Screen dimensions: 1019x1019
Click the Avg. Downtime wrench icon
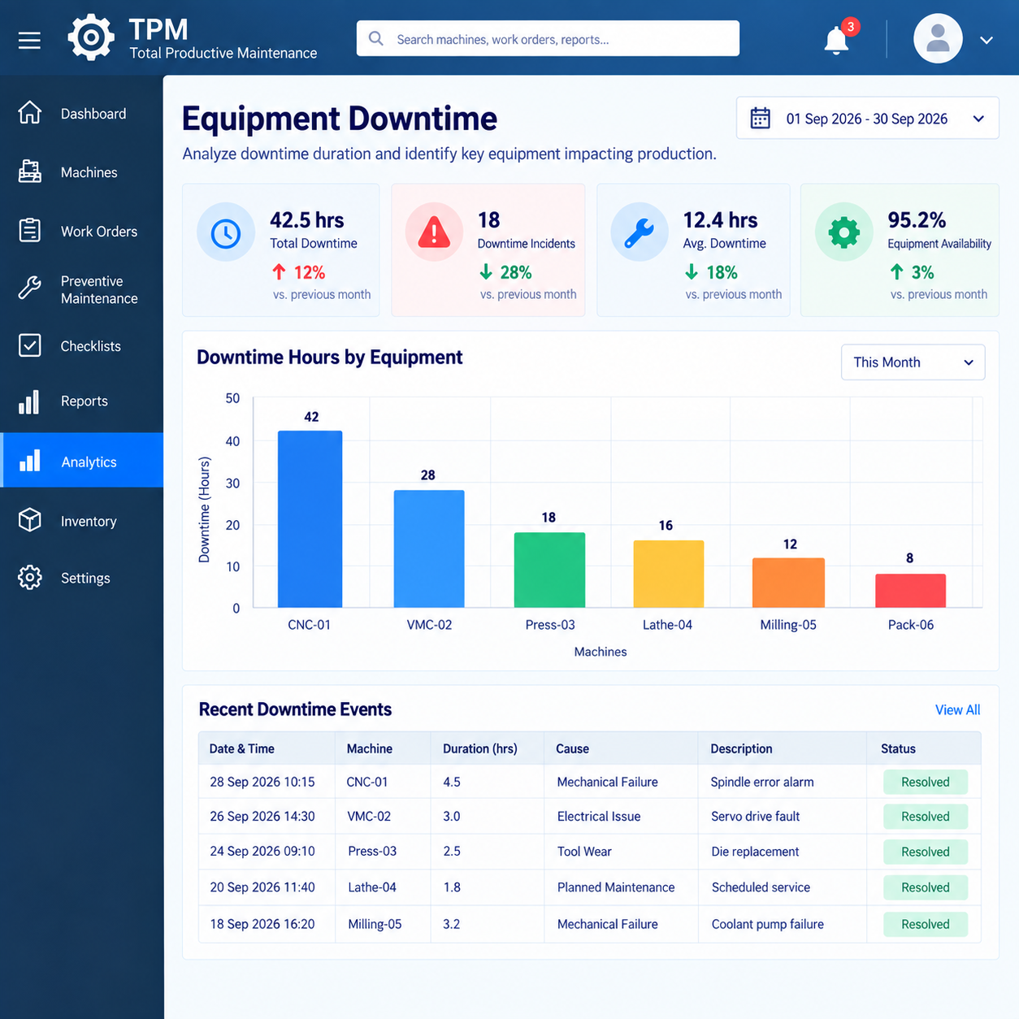click(x=640, y=232)
